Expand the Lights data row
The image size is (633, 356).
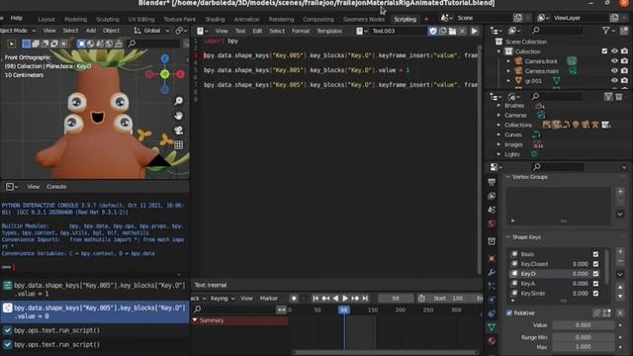pyautogui.click(x=498, y=154)
